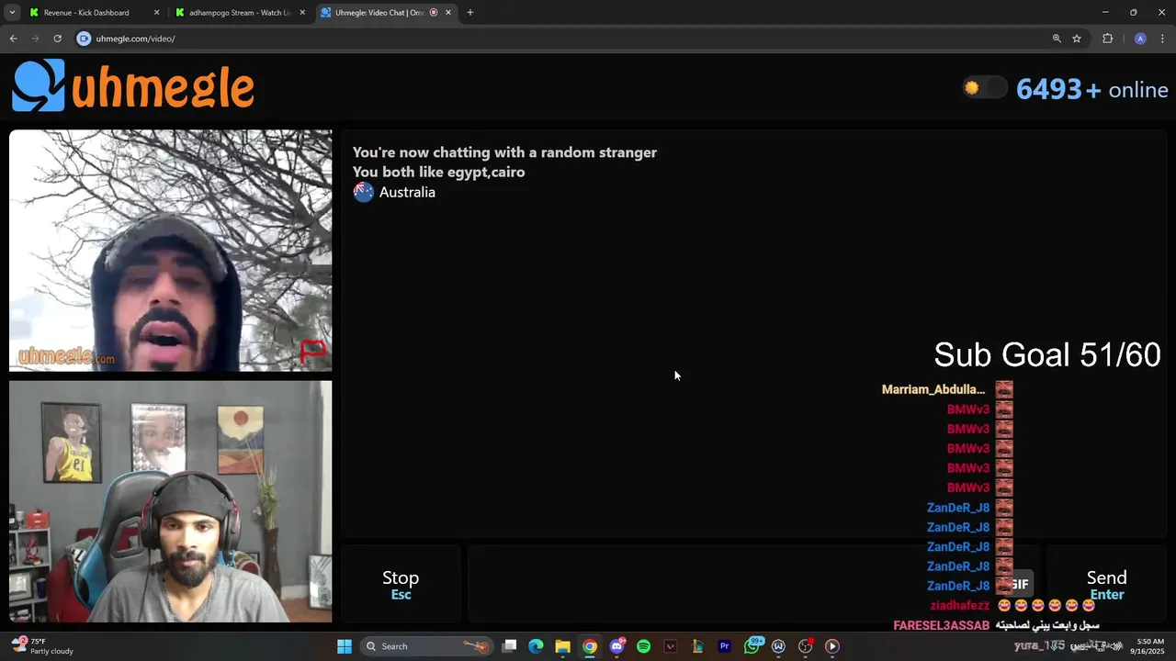Open the circled W app in taskbar
This screenshot has width=1176, height=661.
click(x=778, y=646)
